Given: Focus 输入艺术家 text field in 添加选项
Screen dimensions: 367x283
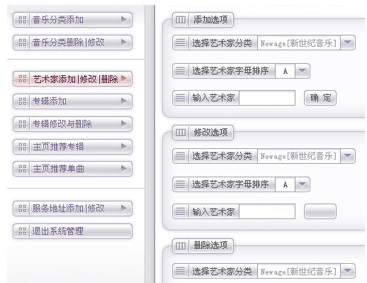Looking at the screenshot, I should (267, 98).
